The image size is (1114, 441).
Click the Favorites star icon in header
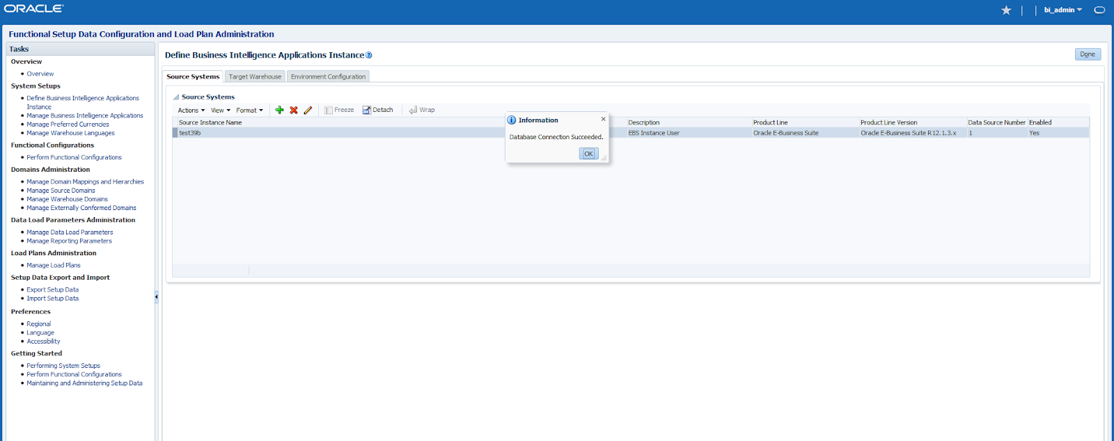click(1006, 10)
